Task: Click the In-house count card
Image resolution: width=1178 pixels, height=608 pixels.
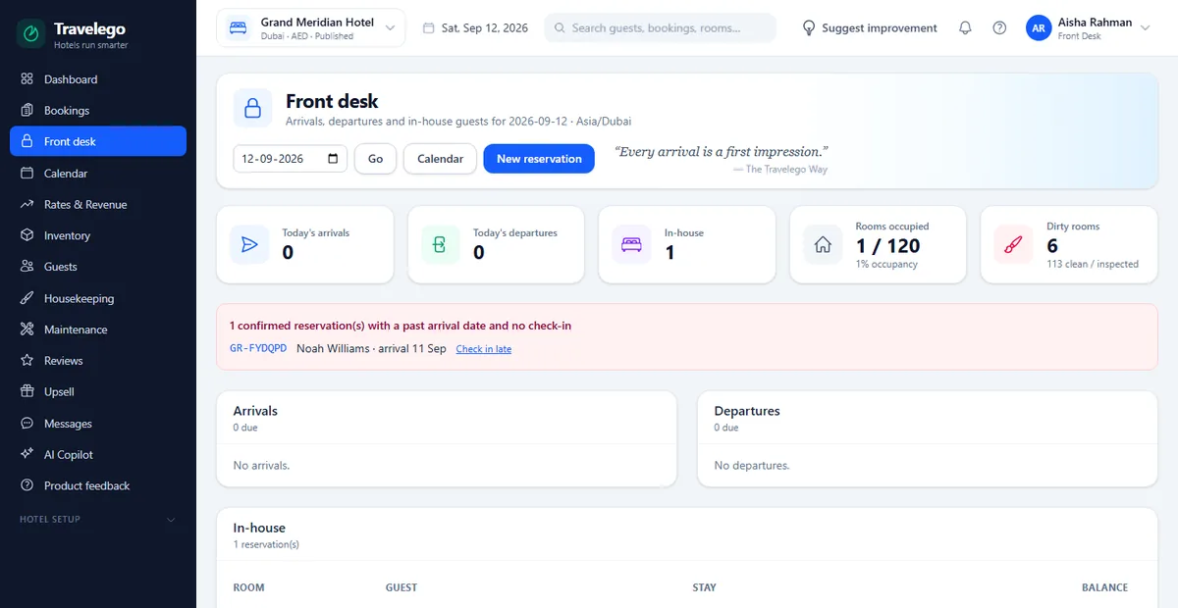Action: click(x=687, y=245)
